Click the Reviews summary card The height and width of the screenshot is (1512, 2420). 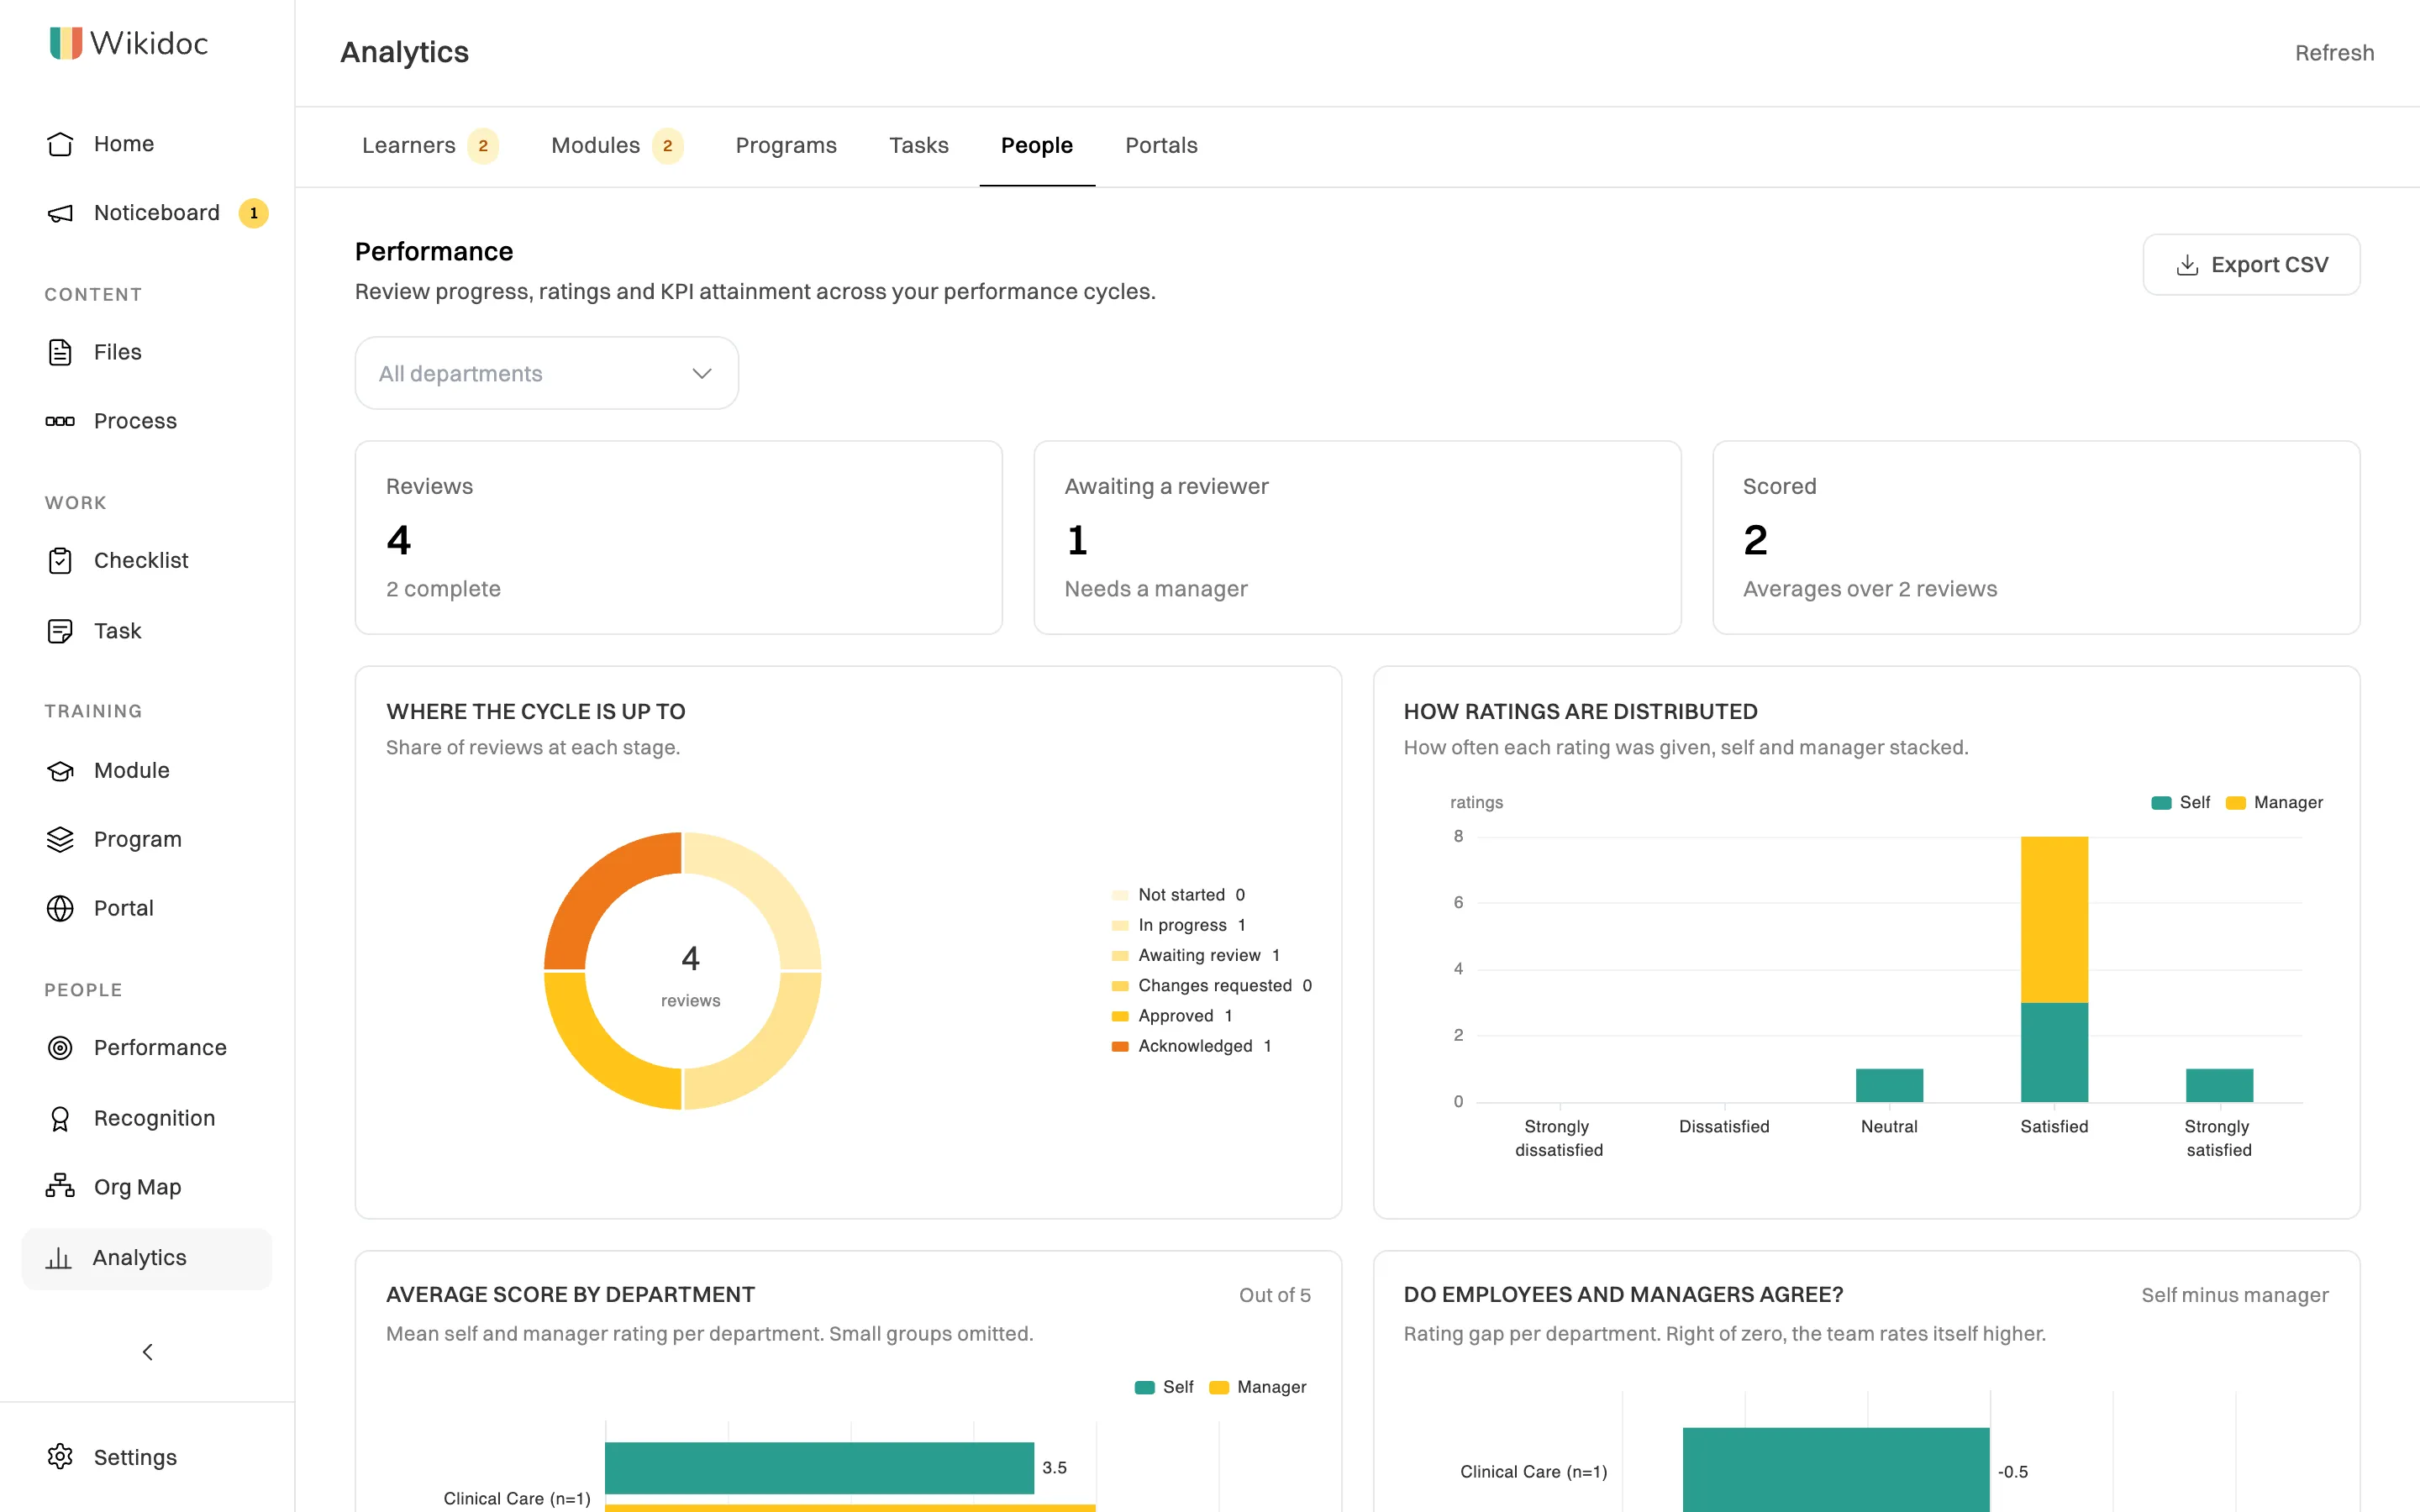679,538
